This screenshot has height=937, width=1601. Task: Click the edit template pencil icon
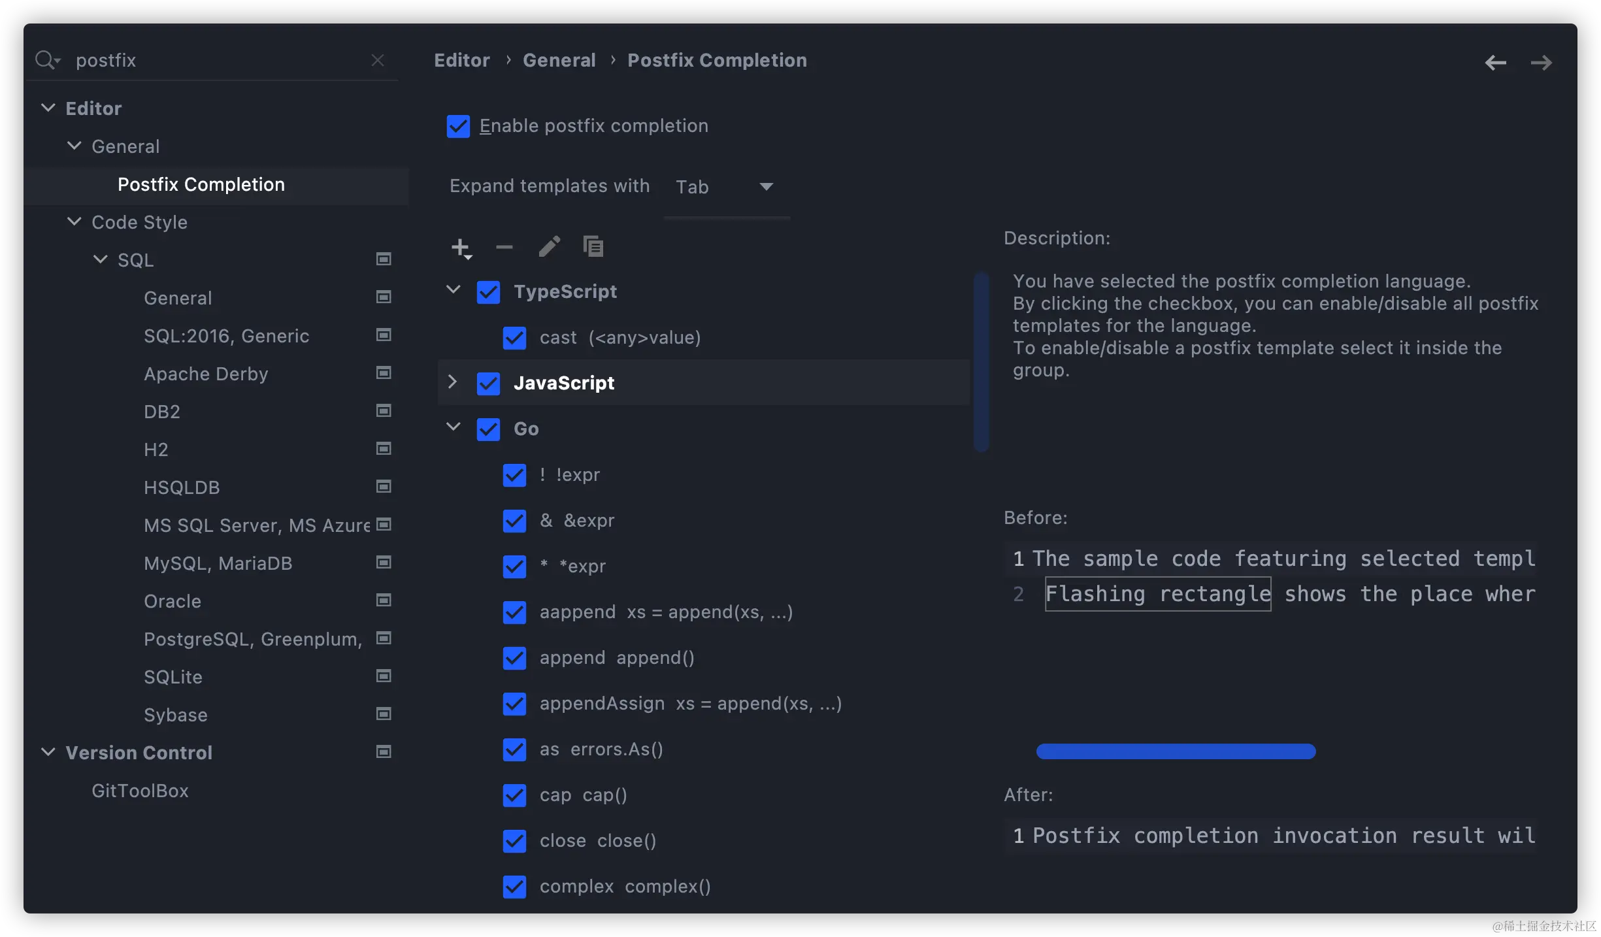(x=549, y=247)
